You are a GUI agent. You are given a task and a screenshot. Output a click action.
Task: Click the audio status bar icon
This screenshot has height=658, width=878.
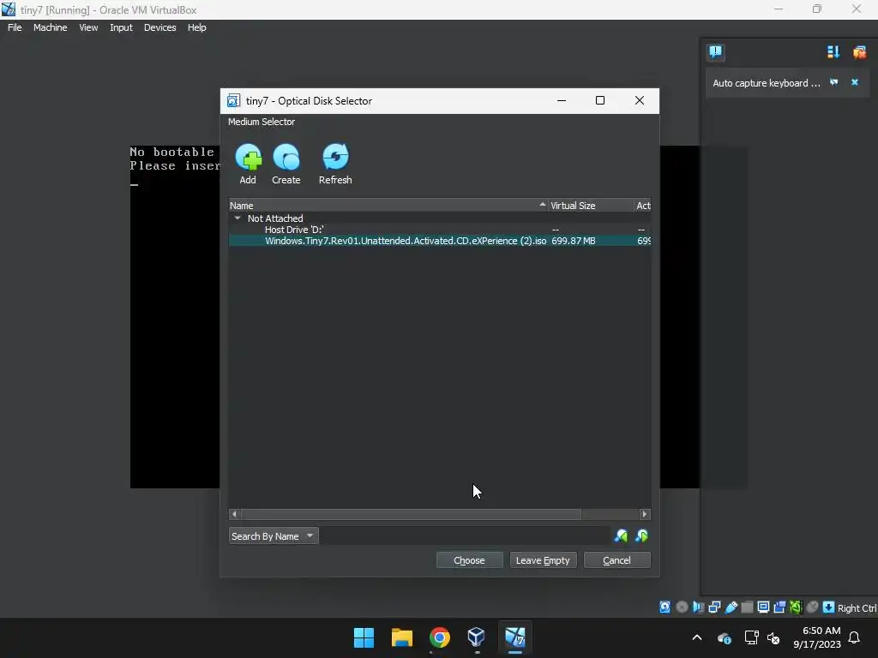(x=698, y=607)
